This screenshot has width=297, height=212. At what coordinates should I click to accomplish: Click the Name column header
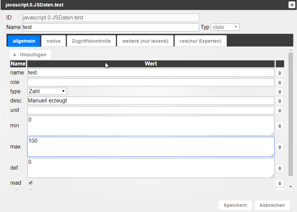tap(18, 64)
